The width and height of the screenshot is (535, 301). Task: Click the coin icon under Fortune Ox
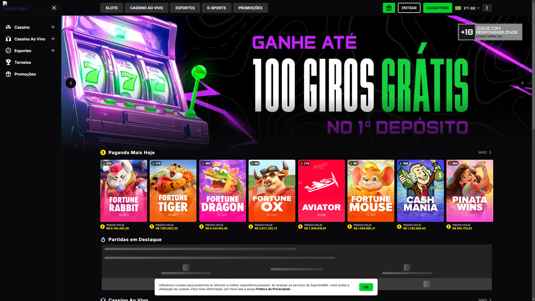tap(251, 227)
